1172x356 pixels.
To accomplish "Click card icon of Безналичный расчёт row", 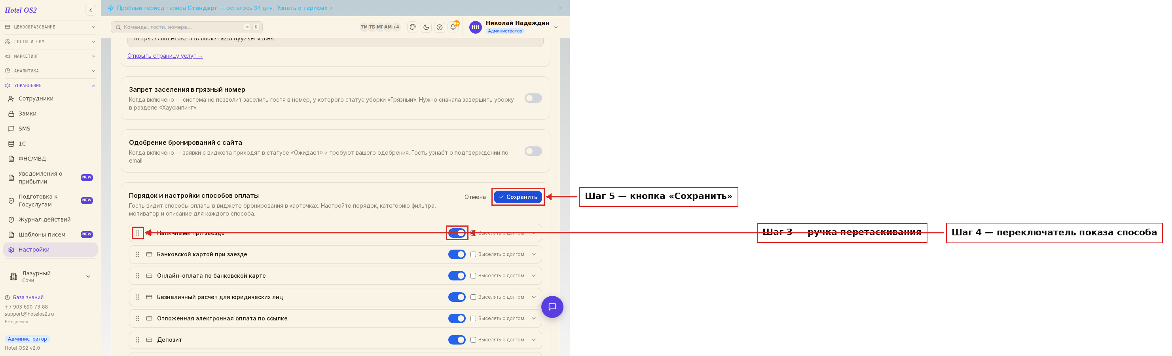I will coord(149,297).
